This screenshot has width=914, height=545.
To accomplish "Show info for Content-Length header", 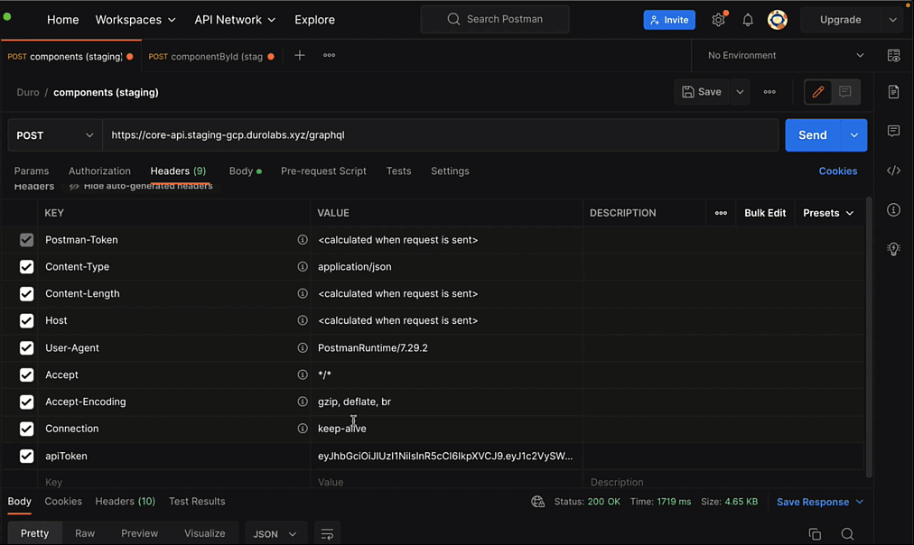I will pos(303,293).
